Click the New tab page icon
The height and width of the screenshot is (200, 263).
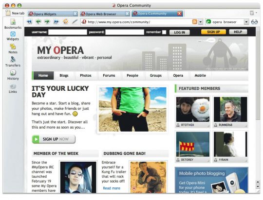[8, 13]
